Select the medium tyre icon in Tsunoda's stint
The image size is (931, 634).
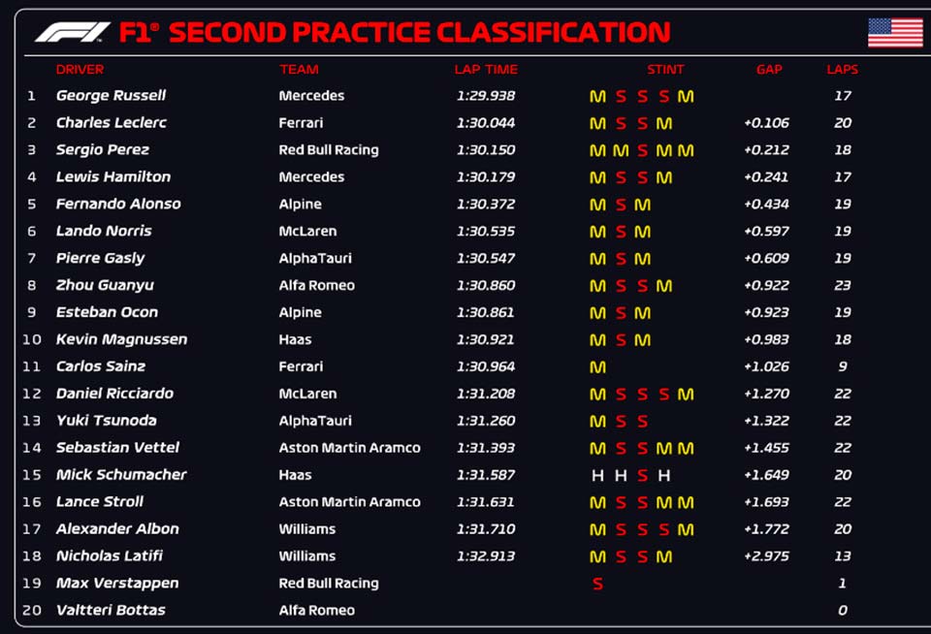597,422
